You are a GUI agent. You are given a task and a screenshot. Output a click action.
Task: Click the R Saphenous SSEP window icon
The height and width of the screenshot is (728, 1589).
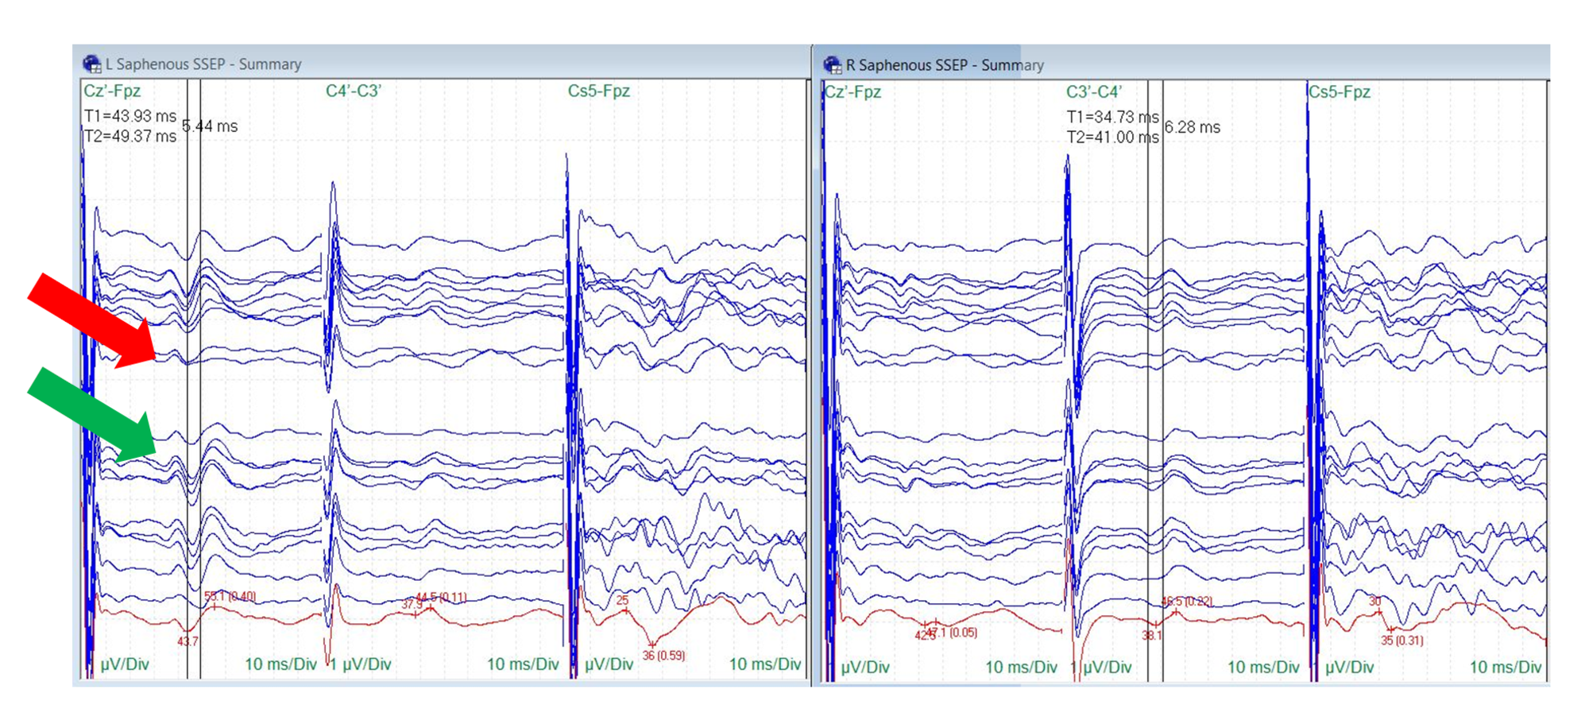(833, 65)
